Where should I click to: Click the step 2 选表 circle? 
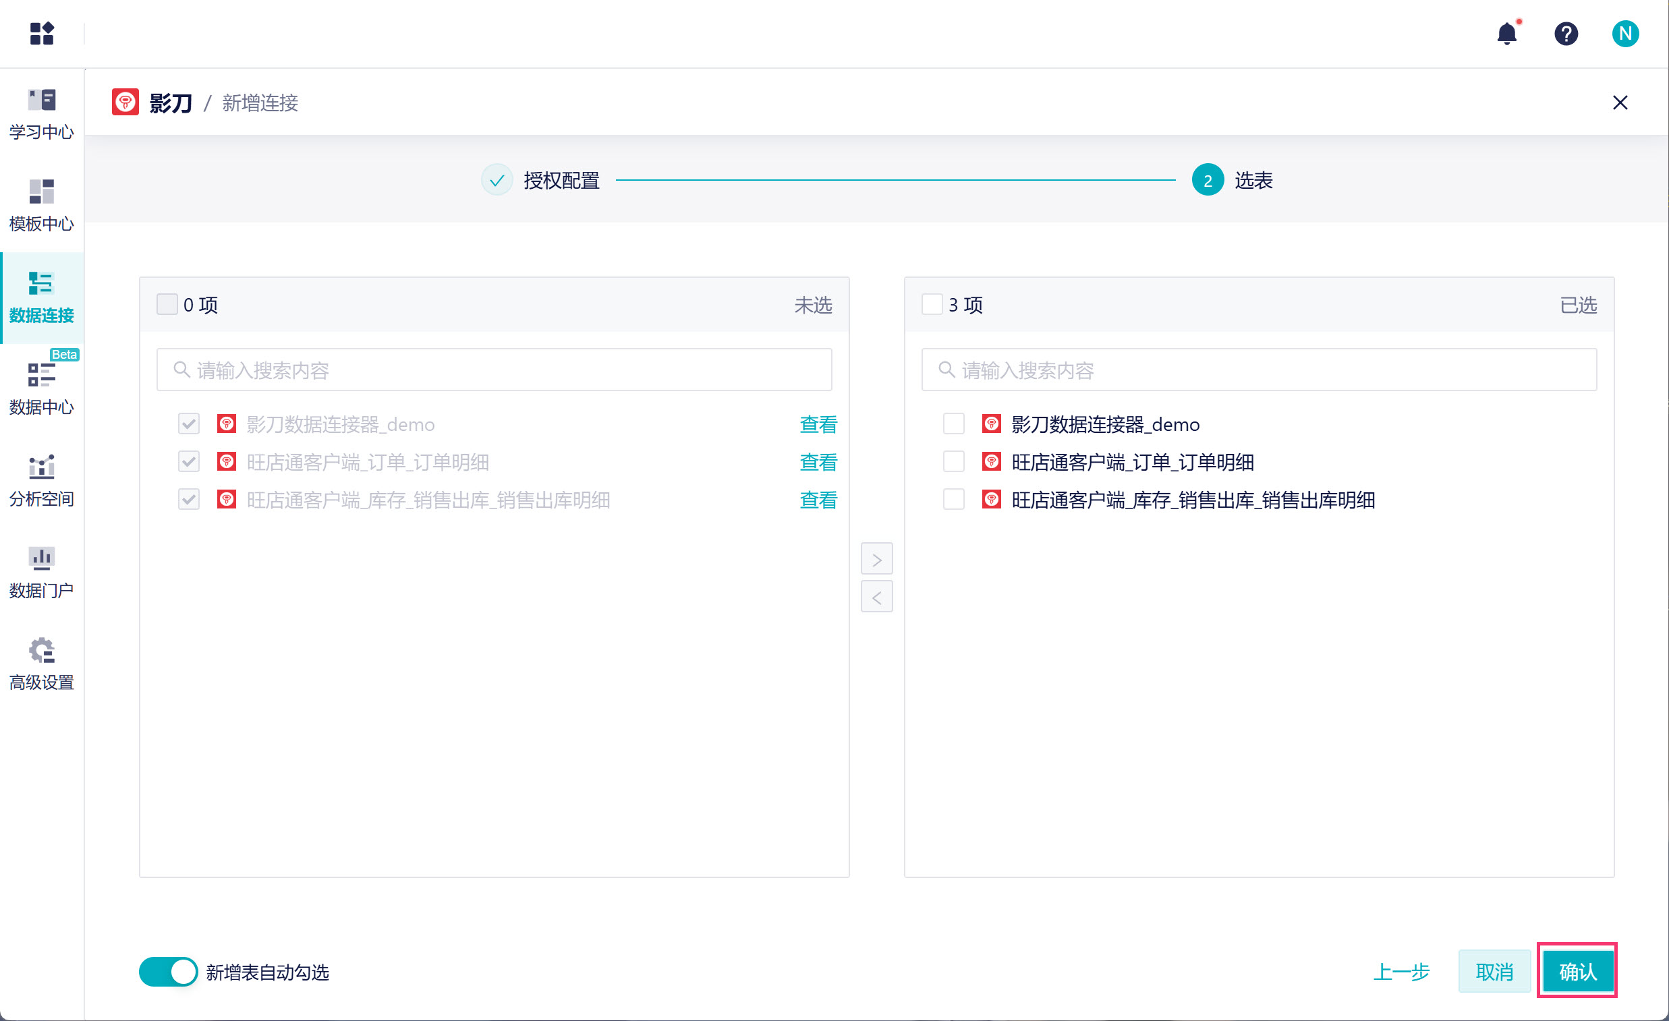1208,180
